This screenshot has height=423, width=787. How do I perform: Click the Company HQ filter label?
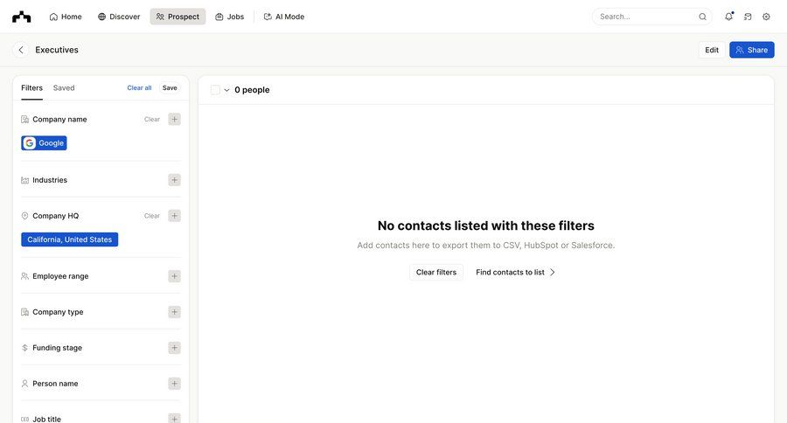56,216
